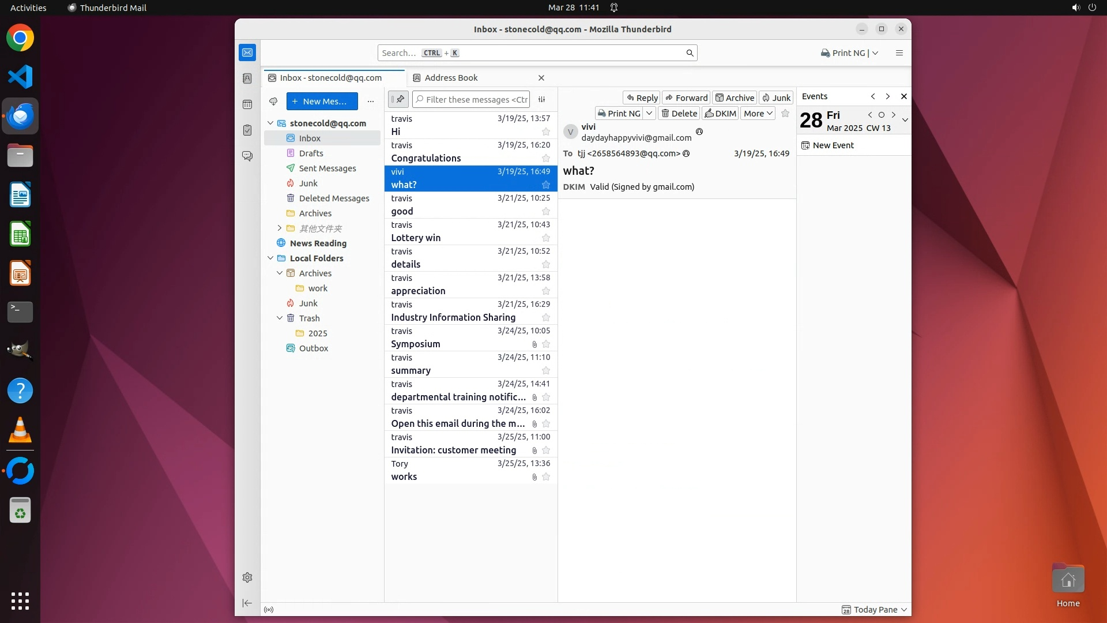The height and width of the screenshot is (623, 1107).
Task: Click the DKIM toolbar button
Action: coord(720,114)
